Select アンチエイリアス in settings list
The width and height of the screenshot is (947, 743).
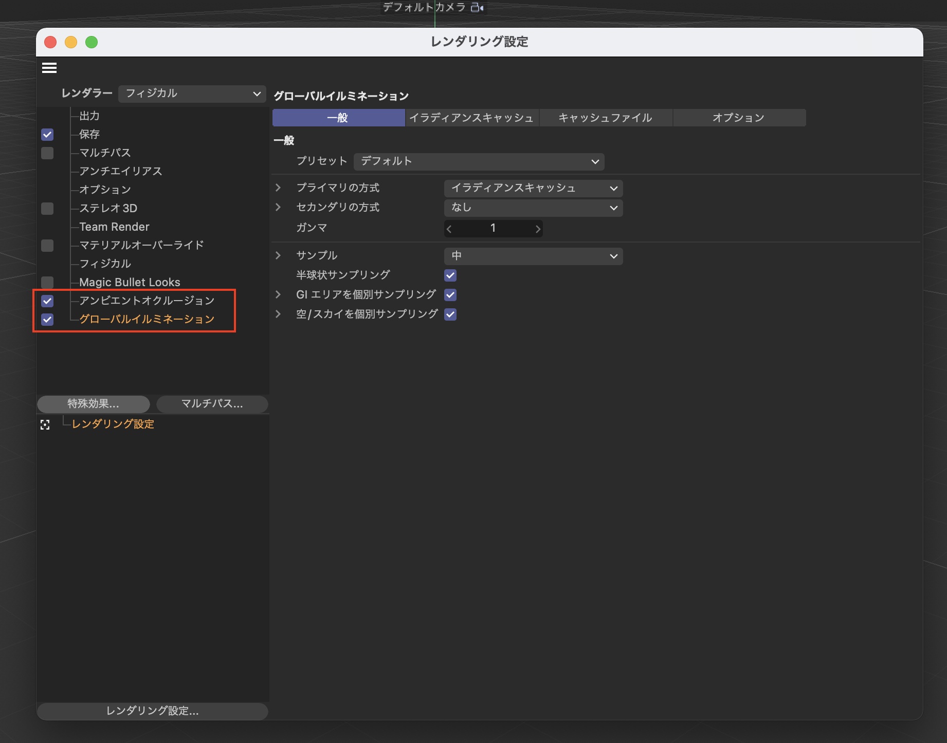[120, 171]
